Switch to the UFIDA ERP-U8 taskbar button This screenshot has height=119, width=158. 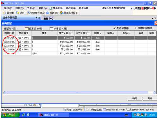(53, 115)
